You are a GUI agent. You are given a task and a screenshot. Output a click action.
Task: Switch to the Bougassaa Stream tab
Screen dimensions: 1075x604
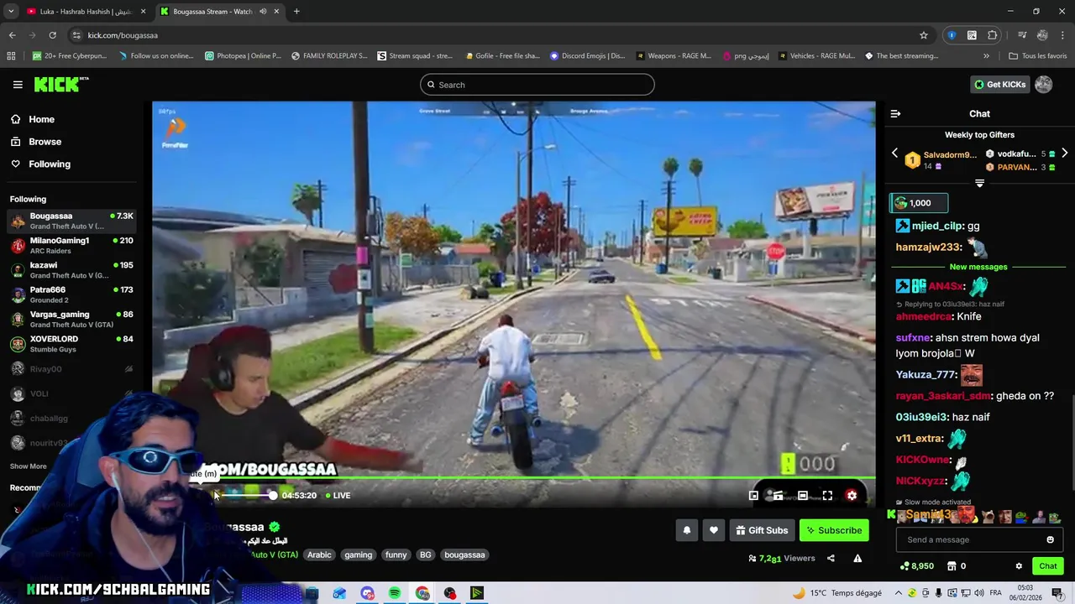[x=218, y=12]
